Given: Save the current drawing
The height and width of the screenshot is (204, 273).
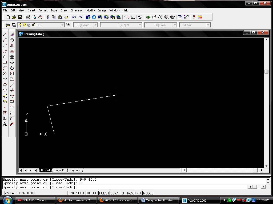Looking at the screenshot, I should (20, 17).
